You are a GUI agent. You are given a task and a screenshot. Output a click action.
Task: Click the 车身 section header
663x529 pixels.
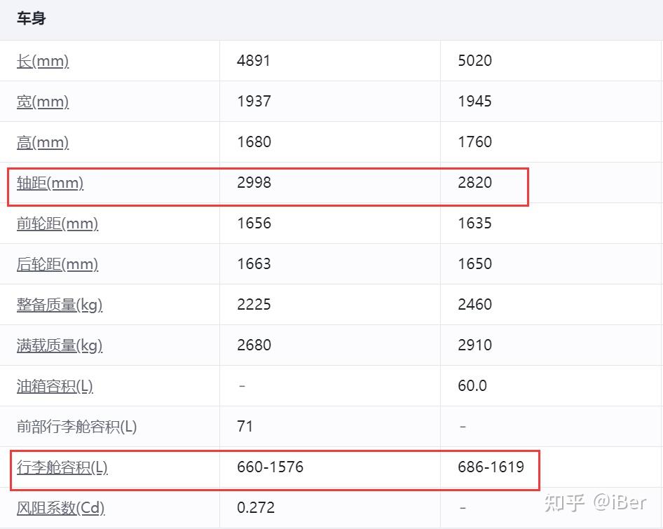(x=32, y=19)
